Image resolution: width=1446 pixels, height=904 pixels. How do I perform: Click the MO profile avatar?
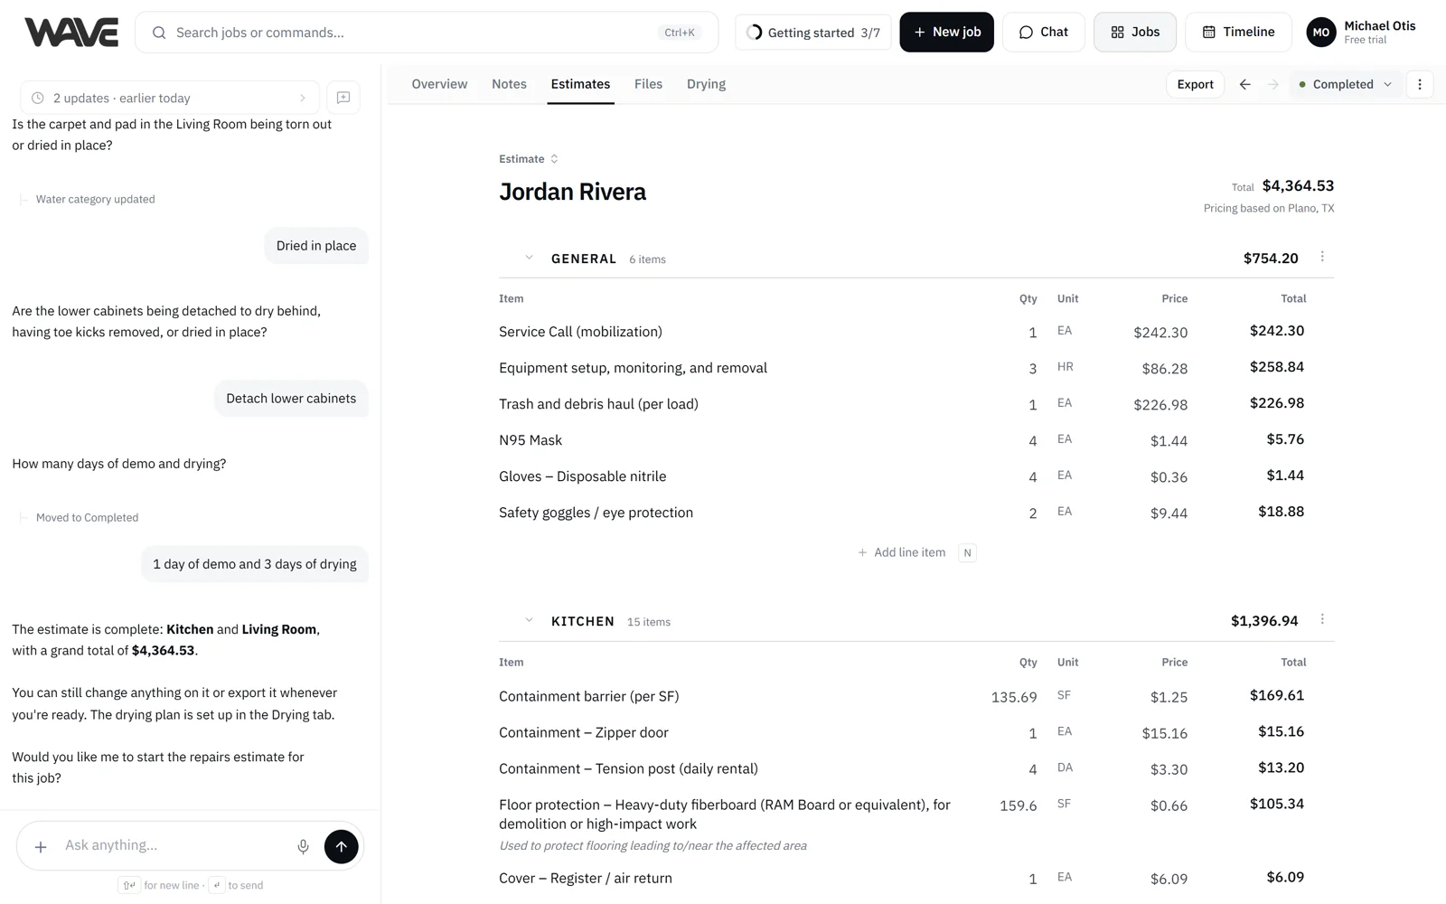click(x=1321, y=33)
